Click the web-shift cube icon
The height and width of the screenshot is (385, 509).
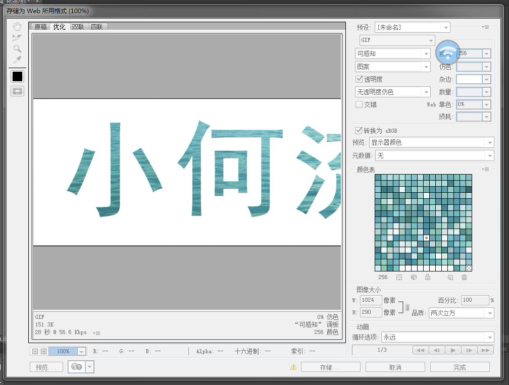pos(414,278)
